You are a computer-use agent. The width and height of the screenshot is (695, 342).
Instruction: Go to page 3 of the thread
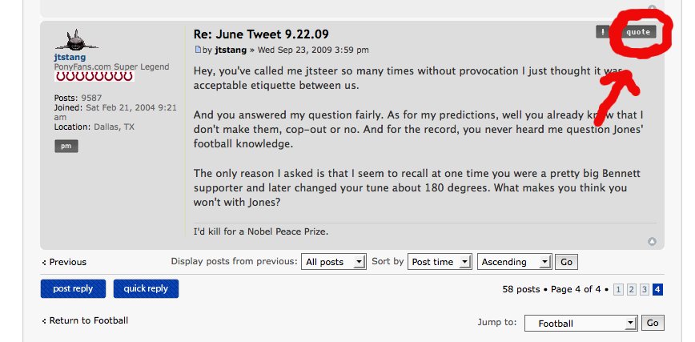point(645,290)
